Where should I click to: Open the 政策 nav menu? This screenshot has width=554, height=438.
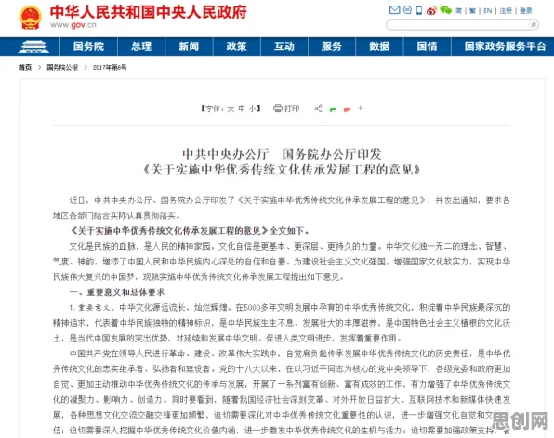tap(236, 46)
